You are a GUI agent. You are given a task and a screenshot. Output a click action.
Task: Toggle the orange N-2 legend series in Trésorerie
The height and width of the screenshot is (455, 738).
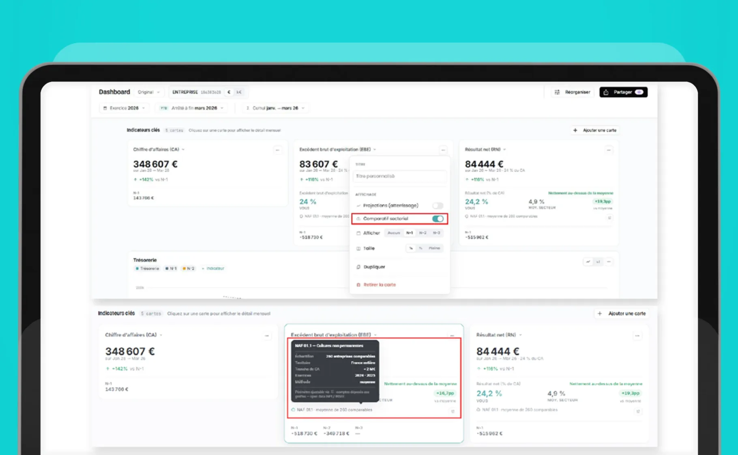pyautogui.click(x=189, y=268)
